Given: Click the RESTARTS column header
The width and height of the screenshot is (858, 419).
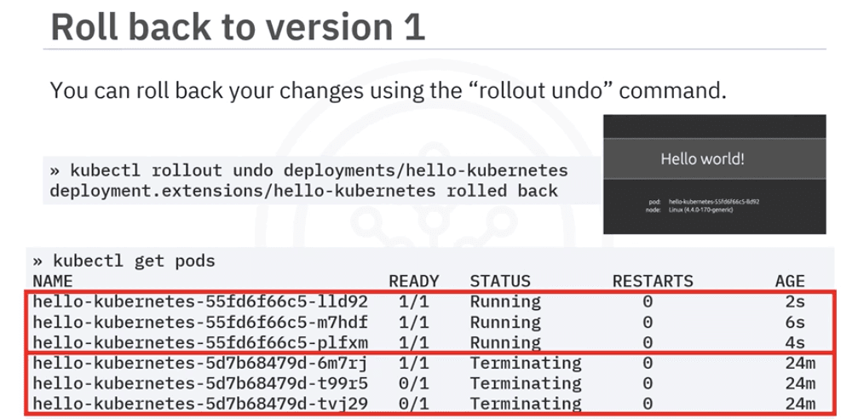Looking at the screenshot, I should 653,280.
